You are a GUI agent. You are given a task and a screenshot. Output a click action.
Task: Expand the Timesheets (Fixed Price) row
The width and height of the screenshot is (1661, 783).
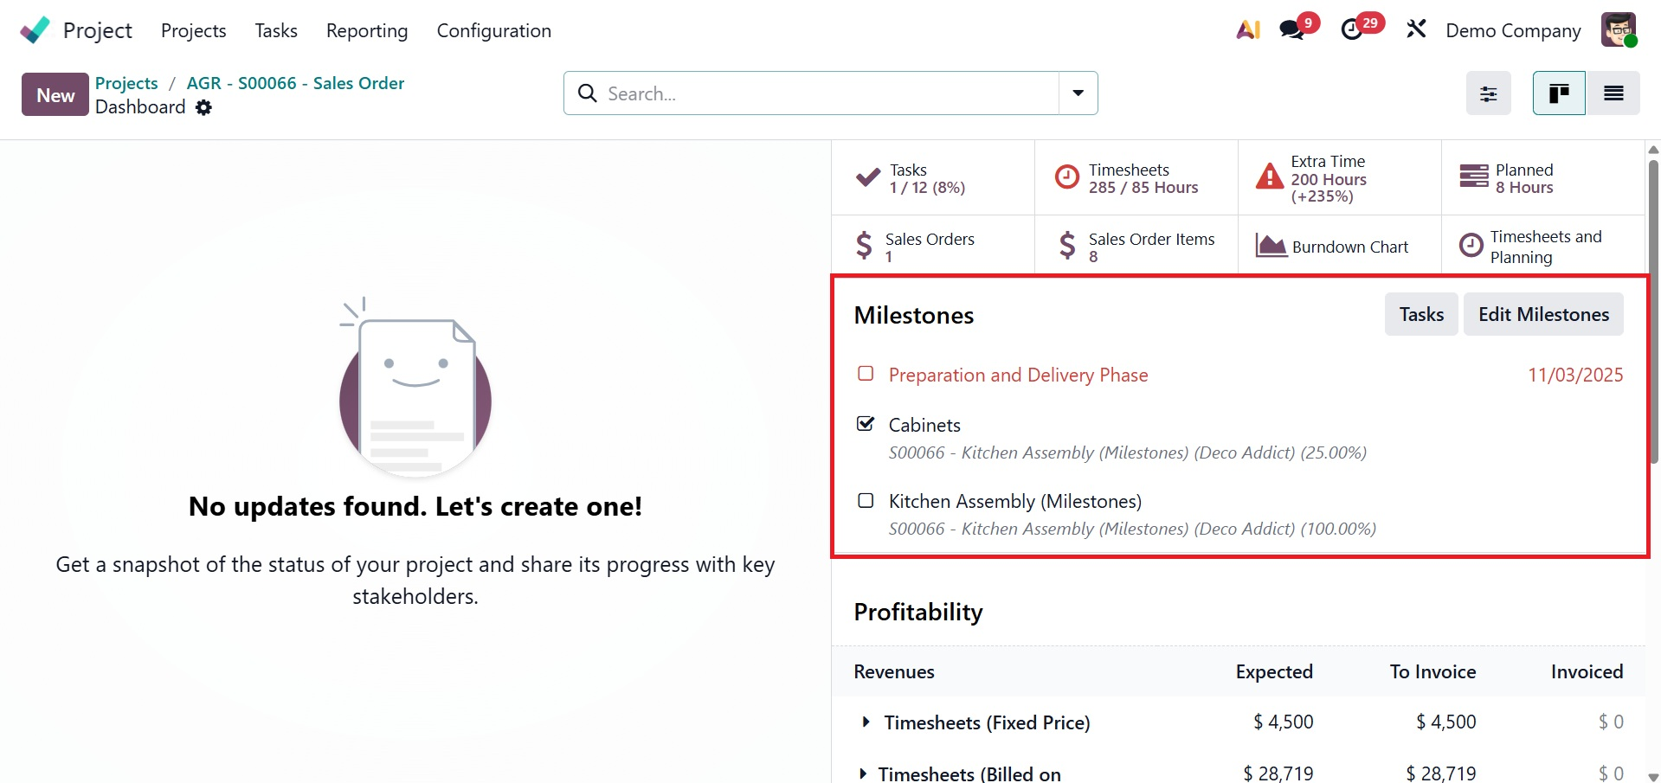click(866, 722)
